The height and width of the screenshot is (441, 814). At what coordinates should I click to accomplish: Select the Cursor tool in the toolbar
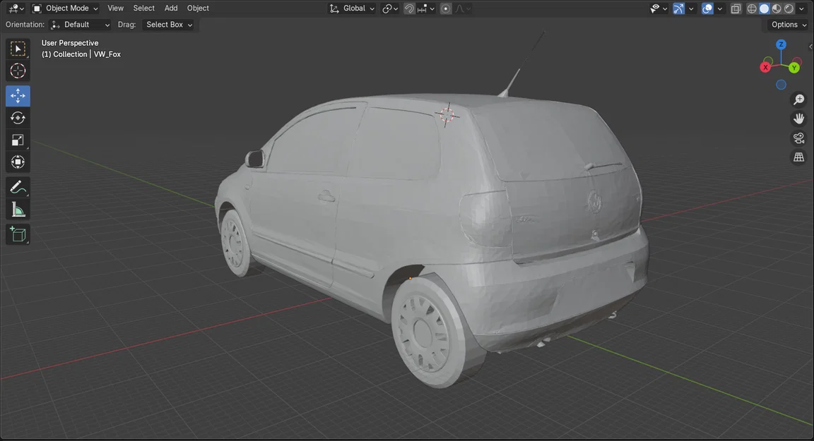[x=17, y=70]
